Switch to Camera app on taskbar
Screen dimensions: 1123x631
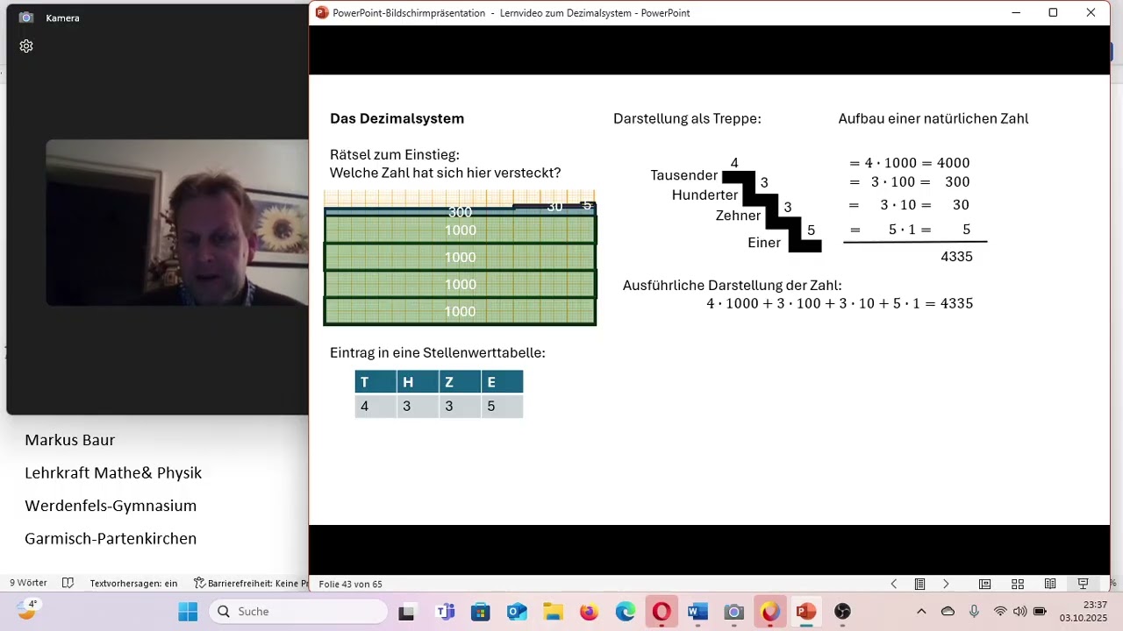(x=733, y=612)
